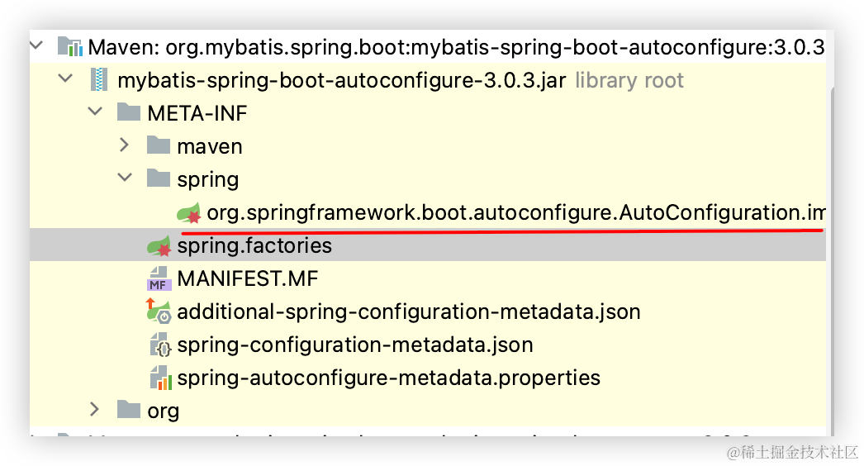Select spring-configuration-metadata.json file

tap(354, 345)
